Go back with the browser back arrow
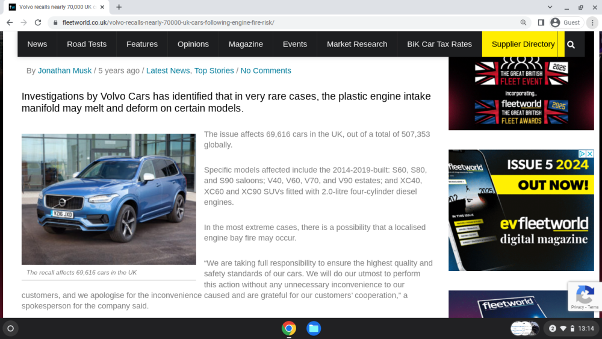This screenshot has width=602, height=339. [10, 23]
